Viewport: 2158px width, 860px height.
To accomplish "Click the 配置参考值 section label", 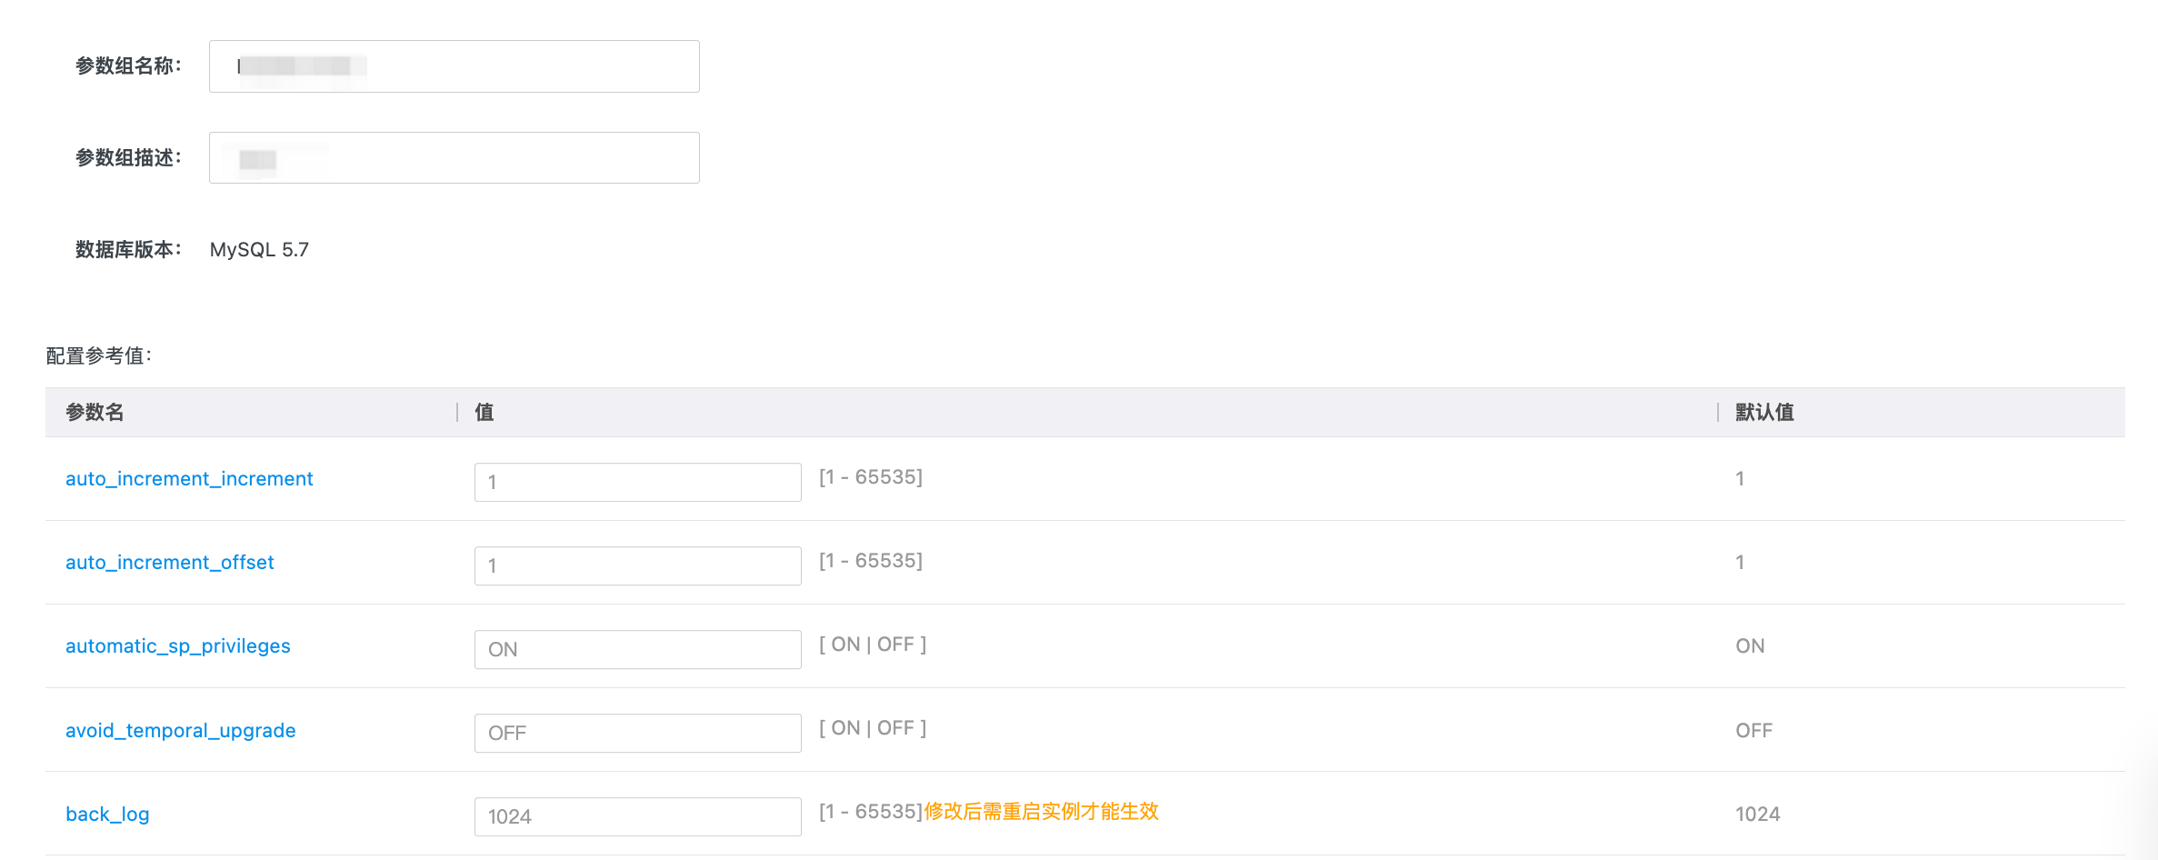I will (98, 356).
